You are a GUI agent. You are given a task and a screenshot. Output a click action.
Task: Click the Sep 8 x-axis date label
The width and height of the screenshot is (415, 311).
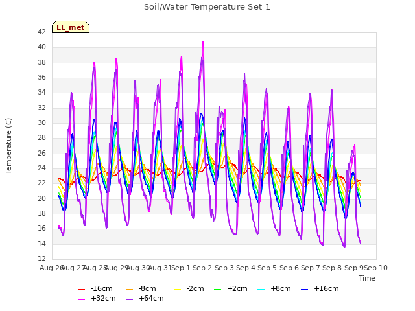332,268
